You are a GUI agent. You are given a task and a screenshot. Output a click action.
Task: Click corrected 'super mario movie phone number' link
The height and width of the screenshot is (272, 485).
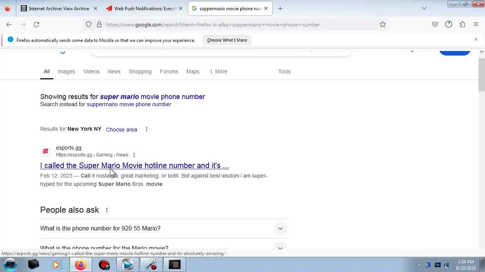pos(152,97)
